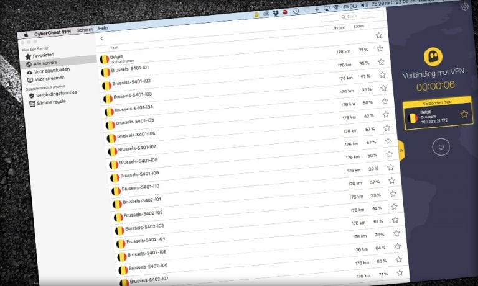The height and width of the screenshot is (286, 478).
Task: Click Belgian flag of Brussels-S401-I03
Action: (108, 99)
